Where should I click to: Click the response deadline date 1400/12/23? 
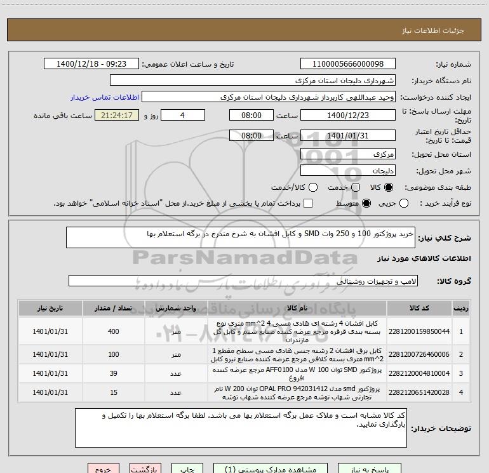[x=348, y=115]
